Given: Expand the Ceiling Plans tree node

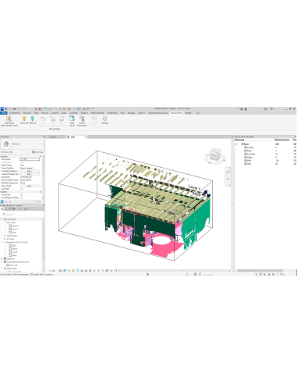Looking at the screenshot, I should click(x=4, y=236).
